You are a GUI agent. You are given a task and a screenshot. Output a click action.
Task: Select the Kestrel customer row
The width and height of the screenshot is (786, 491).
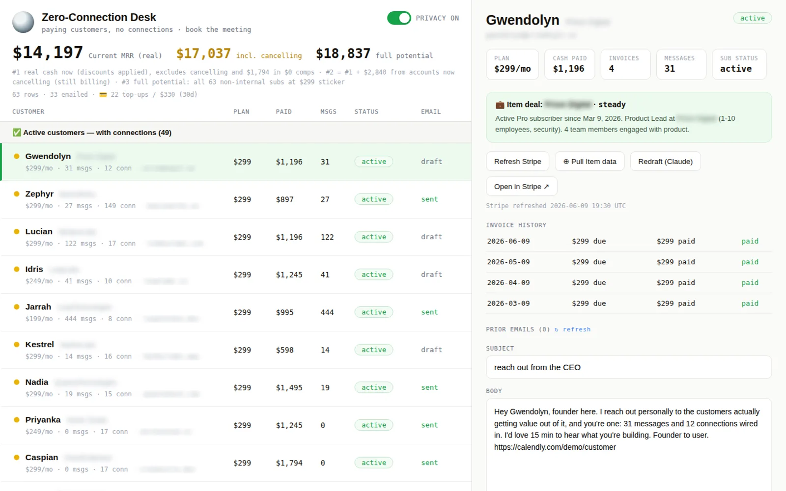(236, 350)
